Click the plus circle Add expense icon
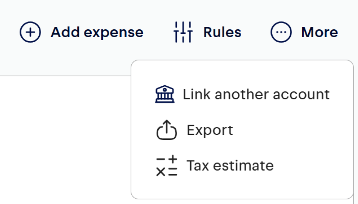Viewport: 358px width, 204px height. (x=30, y=32)
